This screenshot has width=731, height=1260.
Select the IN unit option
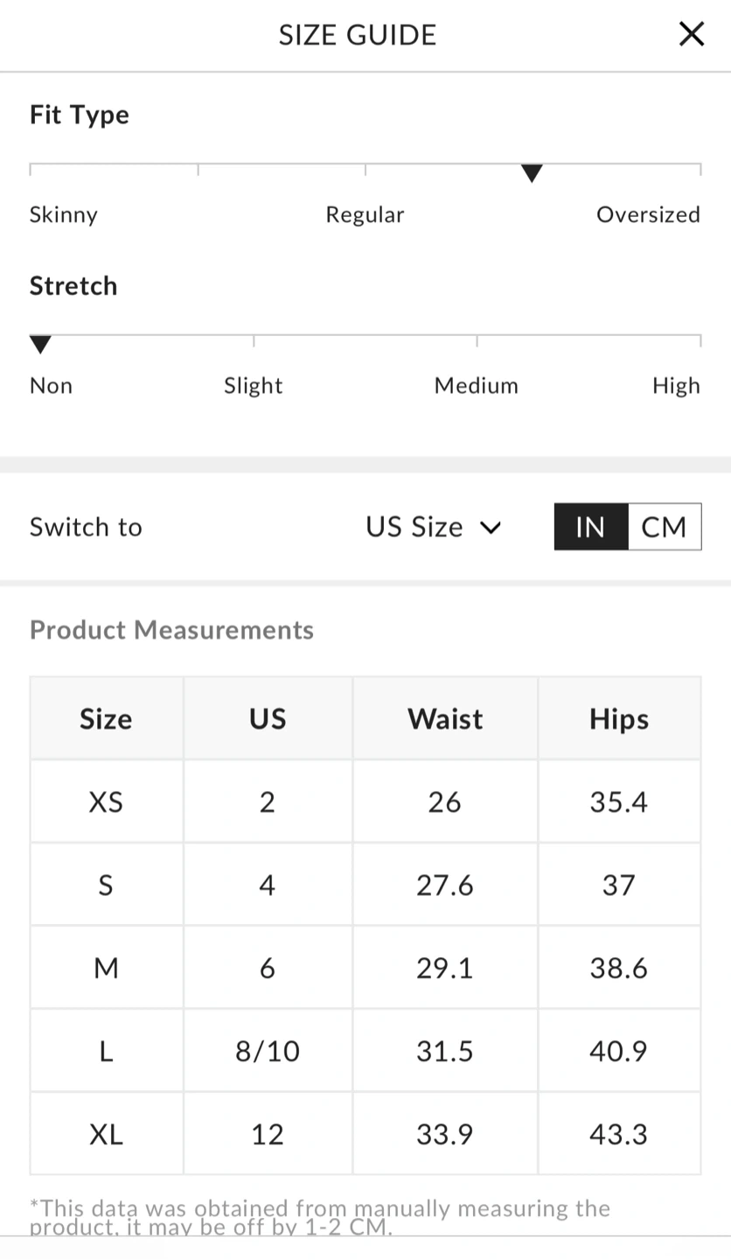[591, 527]
